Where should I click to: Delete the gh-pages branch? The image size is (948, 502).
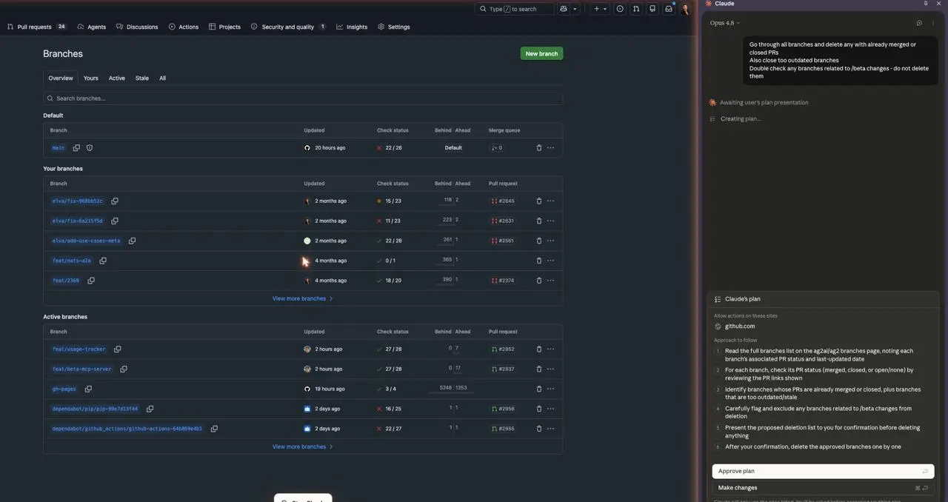(539, 389)
